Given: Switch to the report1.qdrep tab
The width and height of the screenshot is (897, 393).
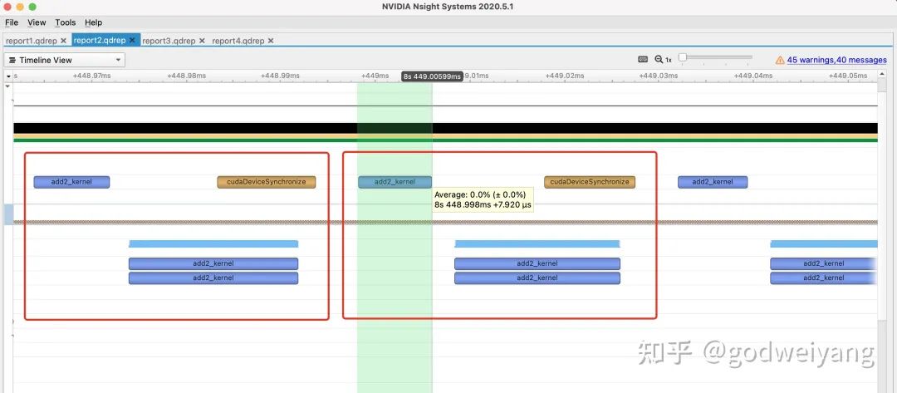Looking at the screenshot, I should pos(32,41).
